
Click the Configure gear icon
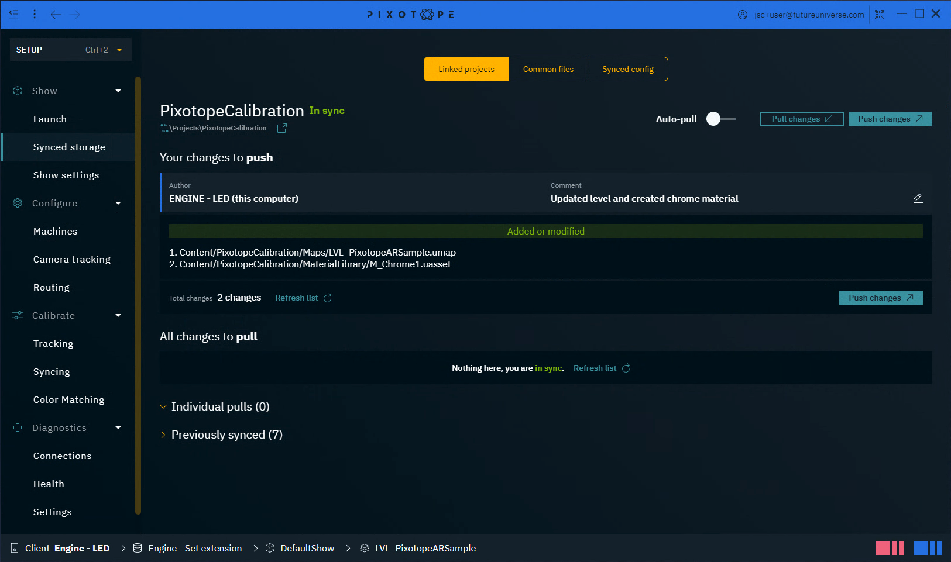click(18, 203)
